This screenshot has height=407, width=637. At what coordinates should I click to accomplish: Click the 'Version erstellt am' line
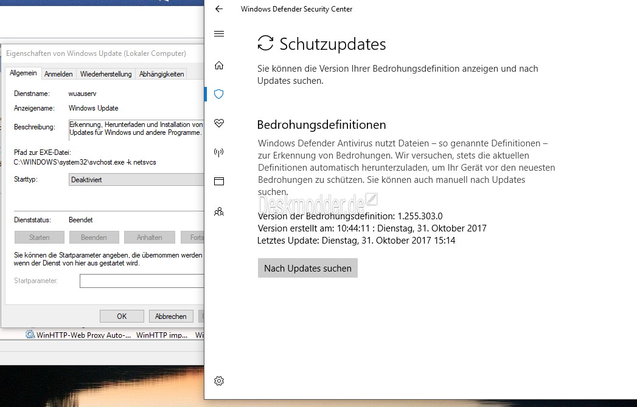coord(372,228)
